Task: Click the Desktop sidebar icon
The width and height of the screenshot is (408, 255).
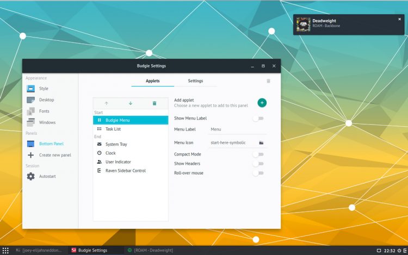Action: click(x=30, y=100)
